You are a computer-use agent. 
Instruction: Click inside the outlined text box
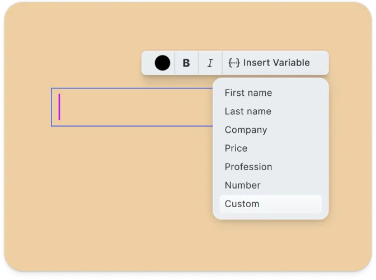[x=132, y=107]
